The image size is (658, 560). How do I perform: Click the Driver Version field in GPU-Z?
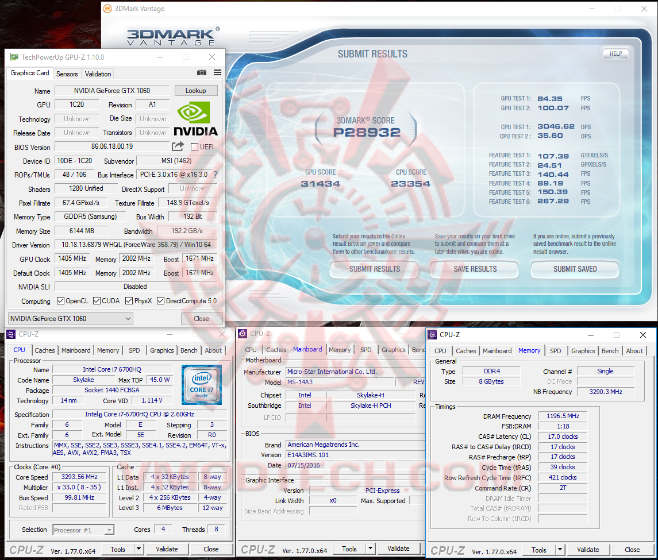136,245
